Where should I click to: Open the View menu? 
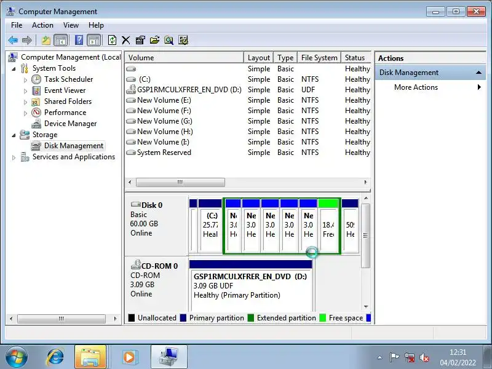tap(71, 25)
